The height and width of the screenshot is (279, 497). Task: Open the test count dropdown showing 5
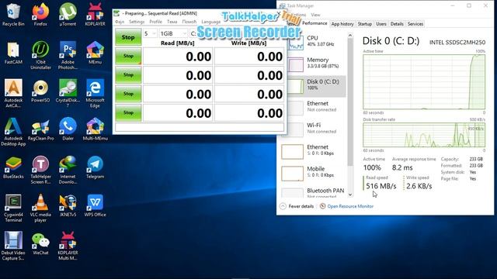click(x=150, y=33)
